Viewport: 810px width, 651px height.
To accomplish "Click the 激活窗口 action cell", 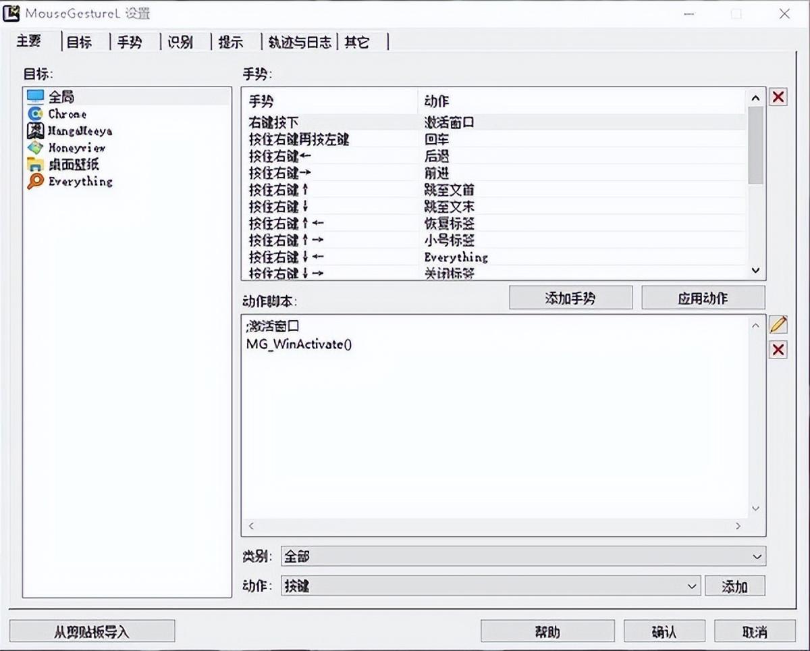I will [449, 123].
